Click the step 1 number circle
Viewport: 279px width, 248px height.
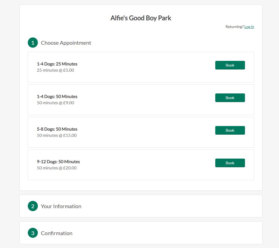(x=33, y=43)
